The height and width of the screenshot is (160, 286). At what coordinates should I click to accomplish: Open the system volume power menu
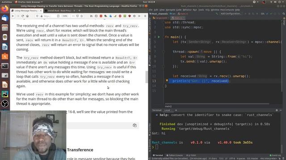coord(277,2)
